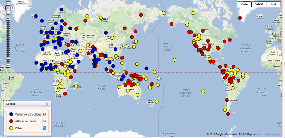
Task: Pan the map down with arrow button
Action: [x=8, y=13]
